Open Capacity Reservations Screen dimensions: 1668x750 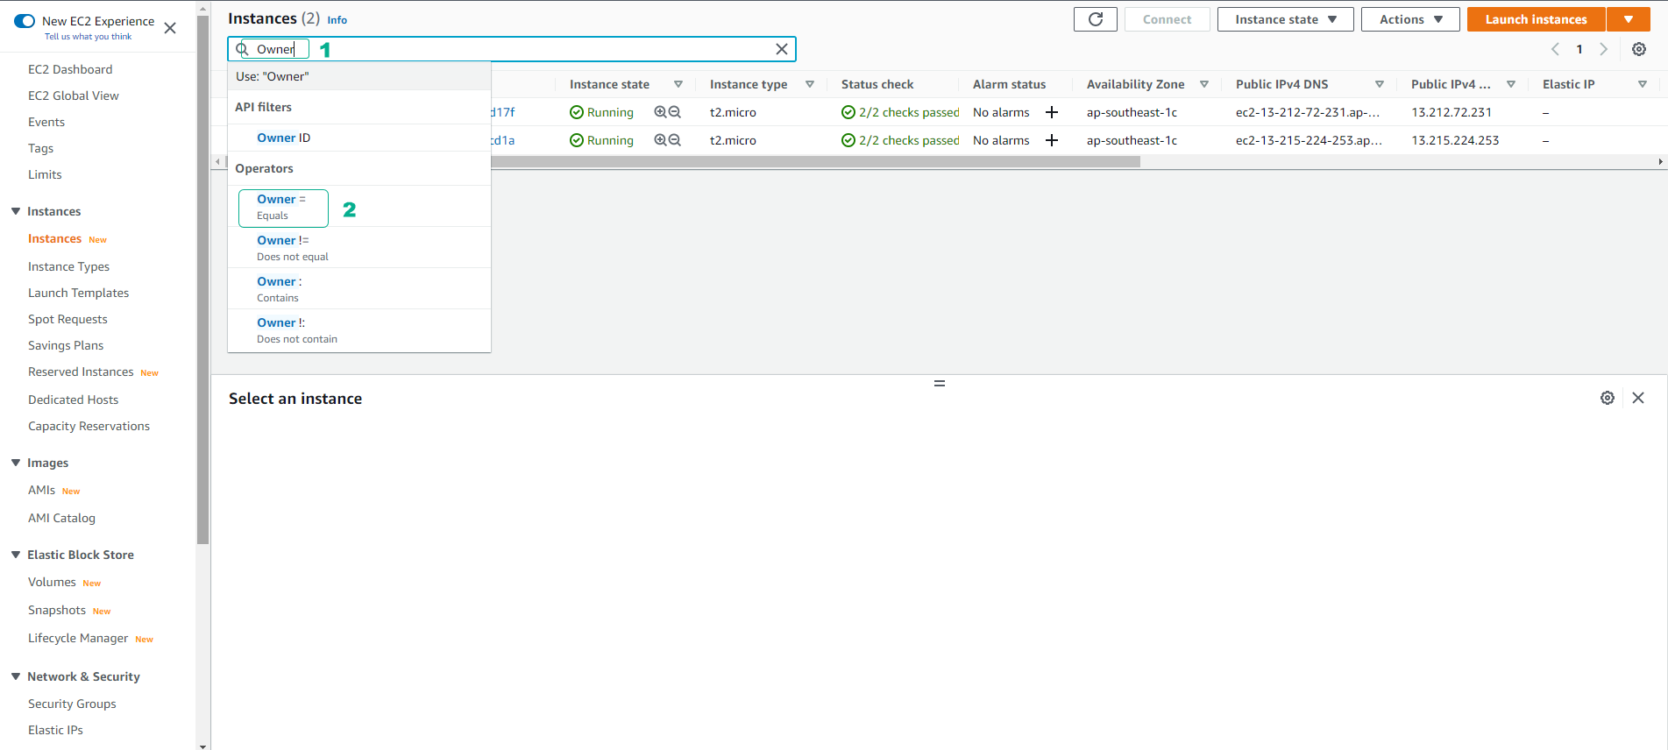click(89, 426)
